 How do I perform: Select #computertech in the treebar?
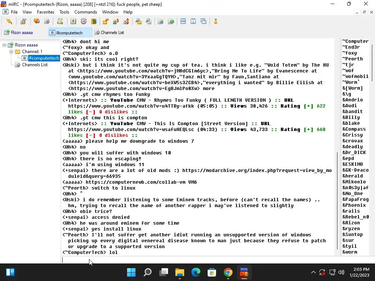(x=44, y=58)
